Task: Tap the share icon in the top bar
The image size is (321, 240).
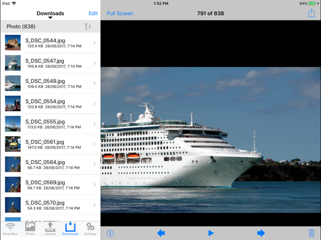Action: coord(311,13)
